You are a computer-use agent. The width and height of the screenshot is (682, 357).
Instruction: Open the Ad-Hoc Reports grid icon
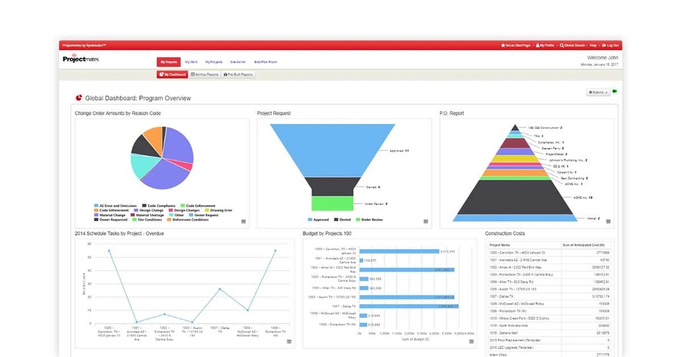click(x=193, y=74)
